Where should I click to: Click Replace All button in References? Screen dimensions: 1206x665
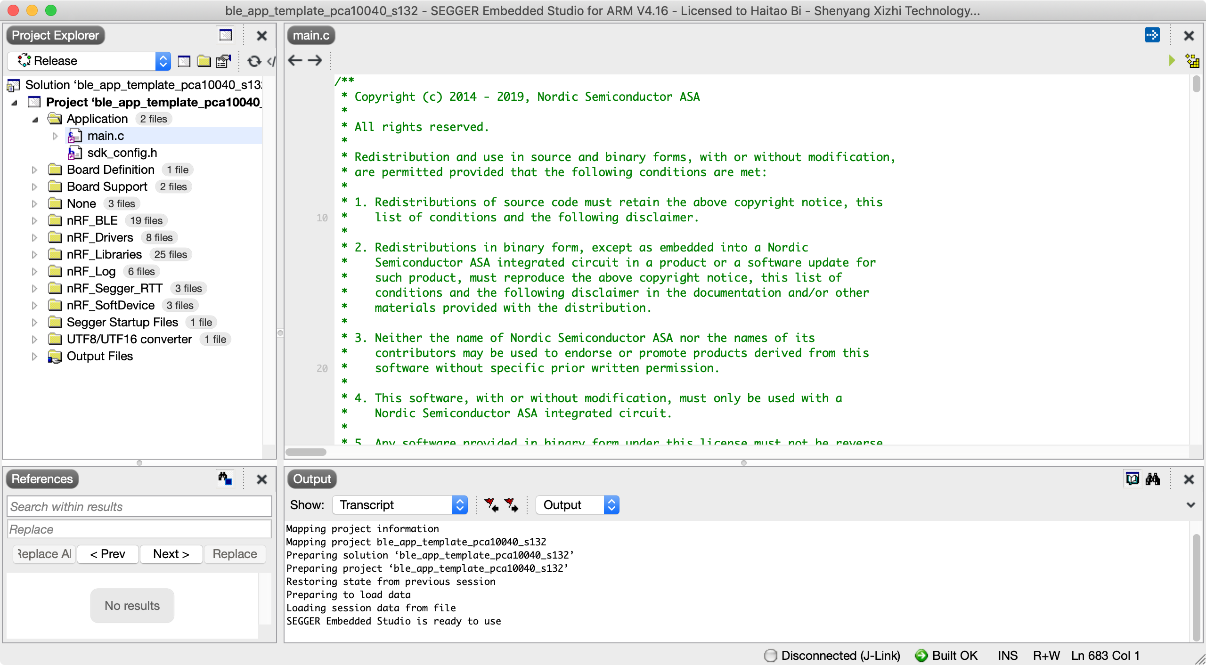(43, 554)
